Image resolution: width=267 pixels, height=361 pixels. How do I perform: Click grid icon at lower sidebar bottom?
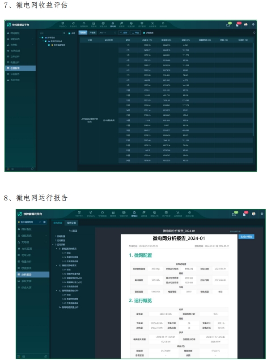pyautogui.click(x=19, y=357)
